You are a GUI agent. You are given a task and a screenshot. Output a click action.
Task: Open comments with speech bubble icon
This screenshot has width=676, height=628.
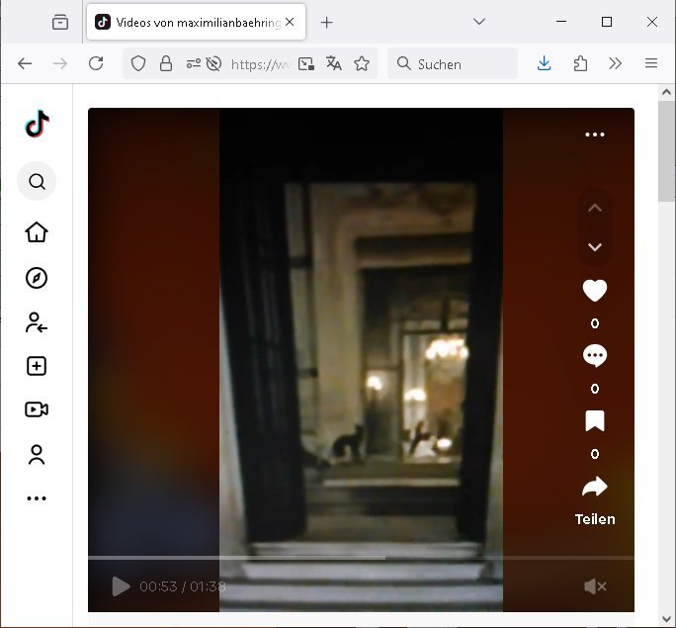(595, 356)
